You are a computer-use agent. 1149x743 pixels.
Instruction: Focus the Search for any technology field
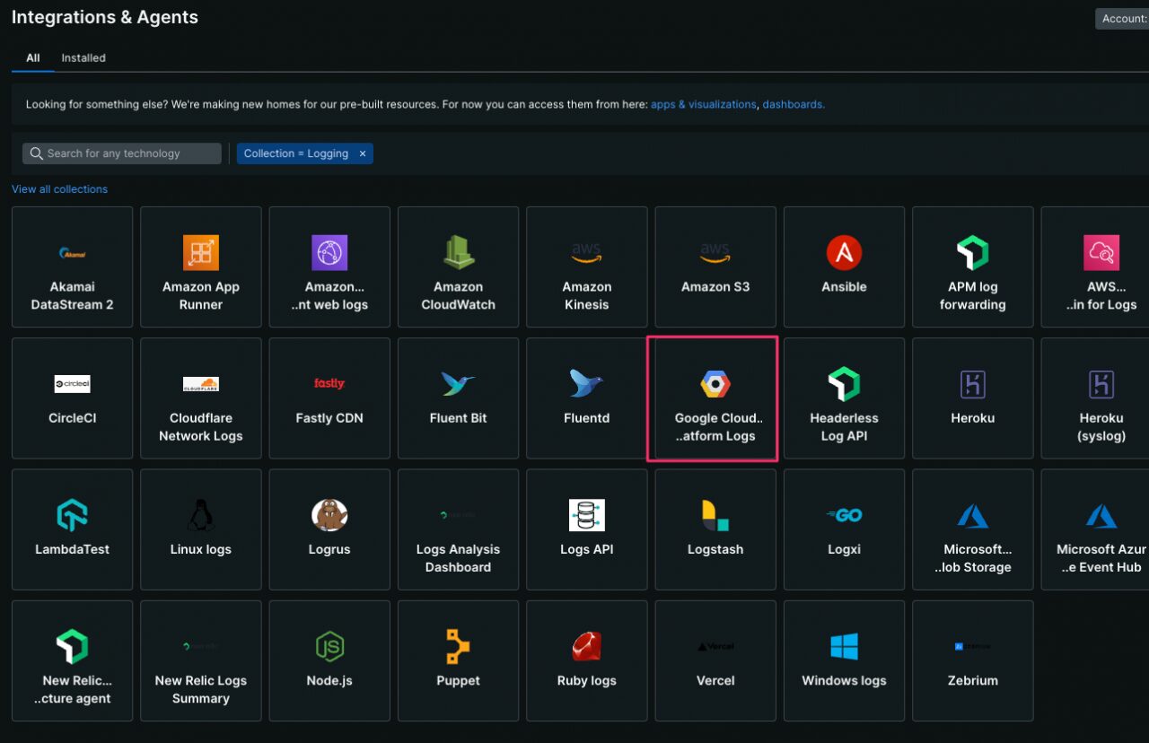(122, 153)
